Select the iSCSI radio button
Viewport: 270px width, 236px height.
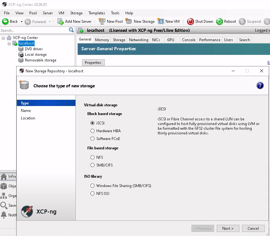coord(93,123)
